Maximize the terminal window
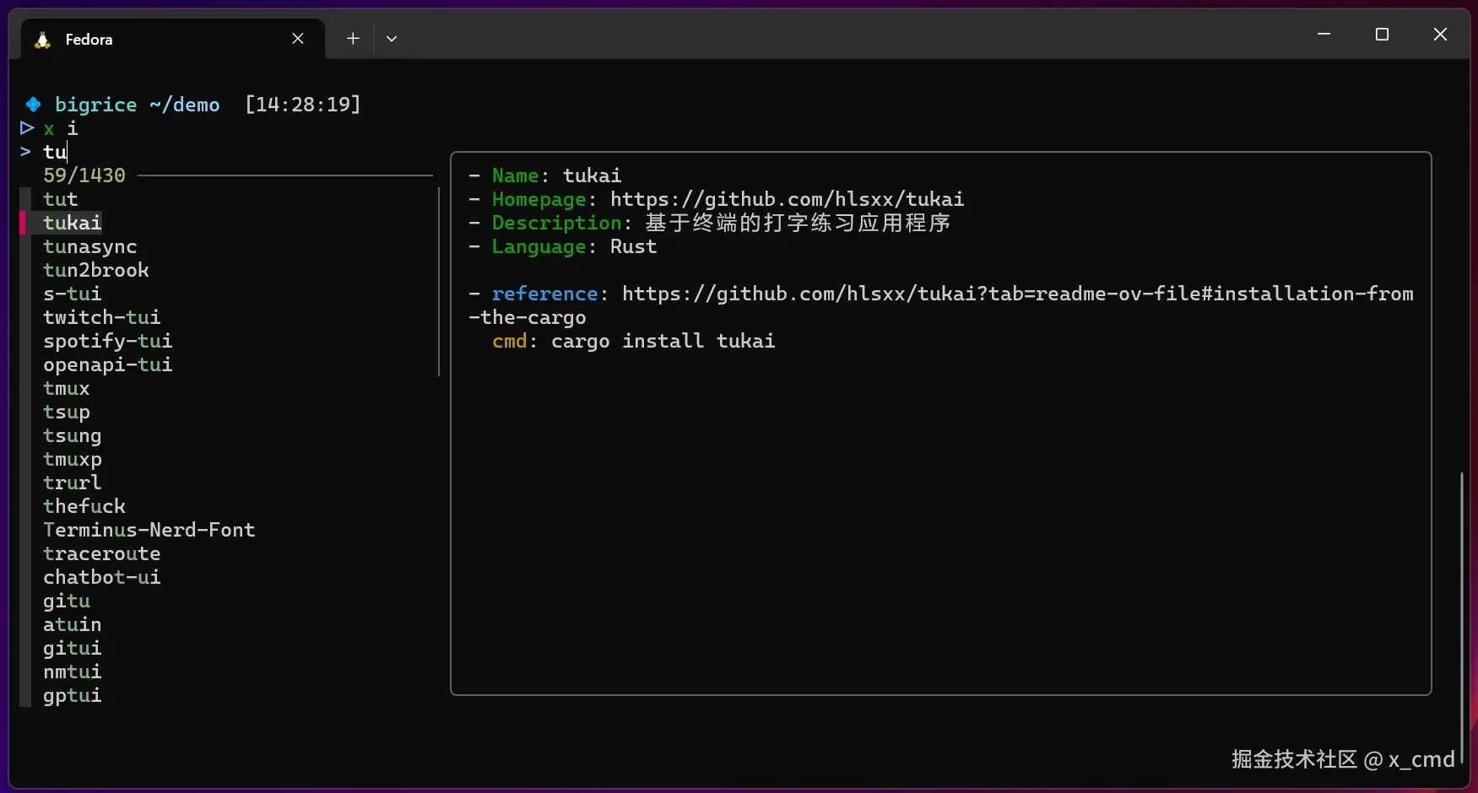The height and width of the screenshot is (793, 1478). (1382, 35)
